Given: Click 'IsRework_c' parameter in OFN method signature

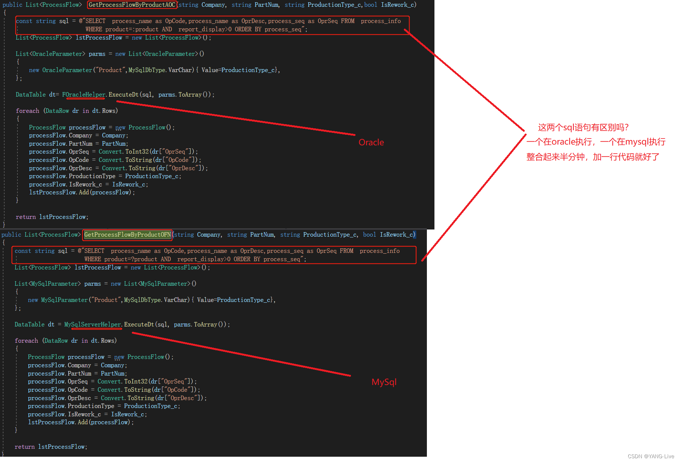Looking at the screenshot, I should (x=396, y=235).
